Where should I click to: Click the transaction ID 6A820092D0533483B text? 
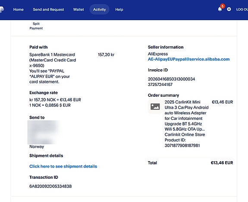(x=50, y=187)
